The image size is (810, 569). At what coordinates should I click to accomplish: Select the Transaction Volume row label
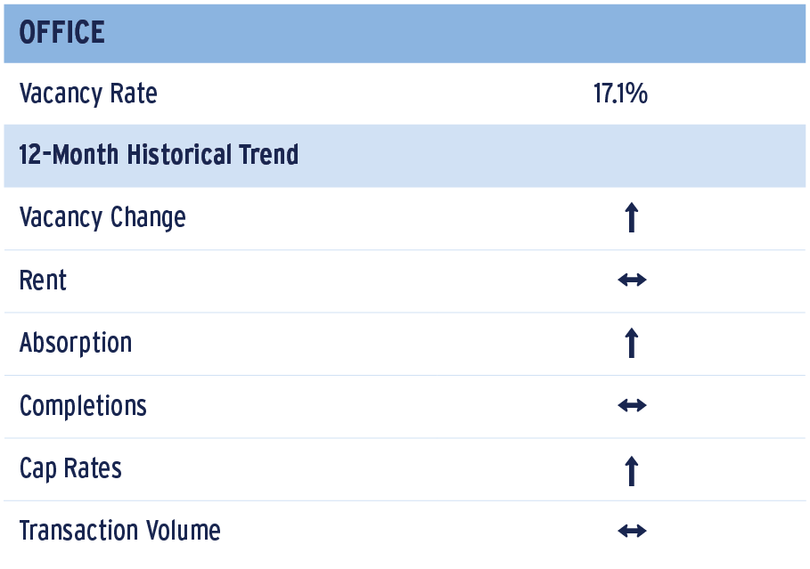pos(119,531)
